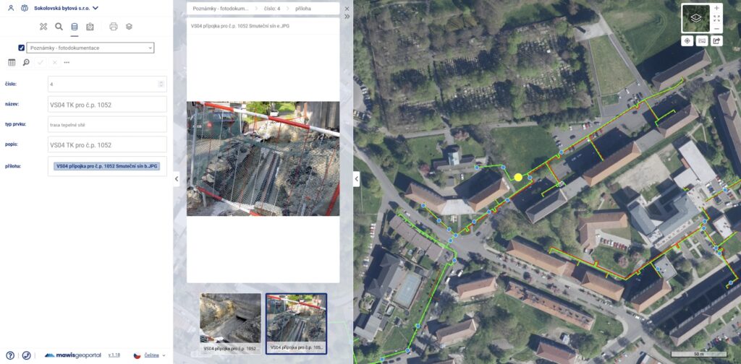Expand the Sokolovská bytová s.r.o. menu
The width and height of the screenshot is (741, 364).
(x=95, y=9)
